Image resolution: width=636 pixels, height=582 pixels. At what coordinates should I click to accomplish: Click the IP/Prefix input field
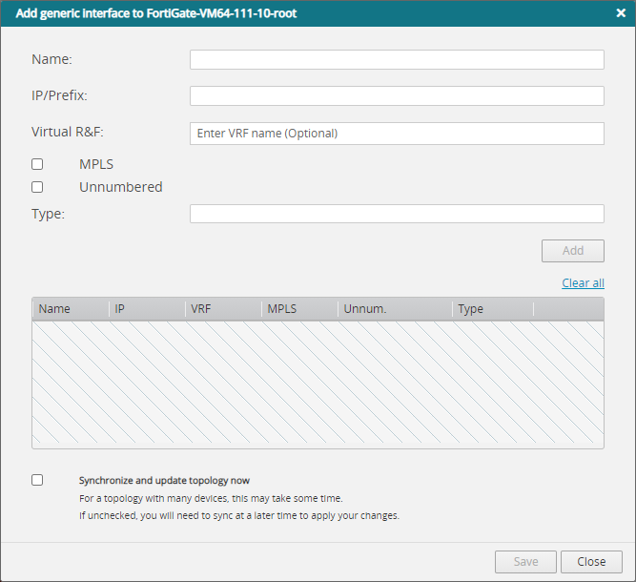397,95
